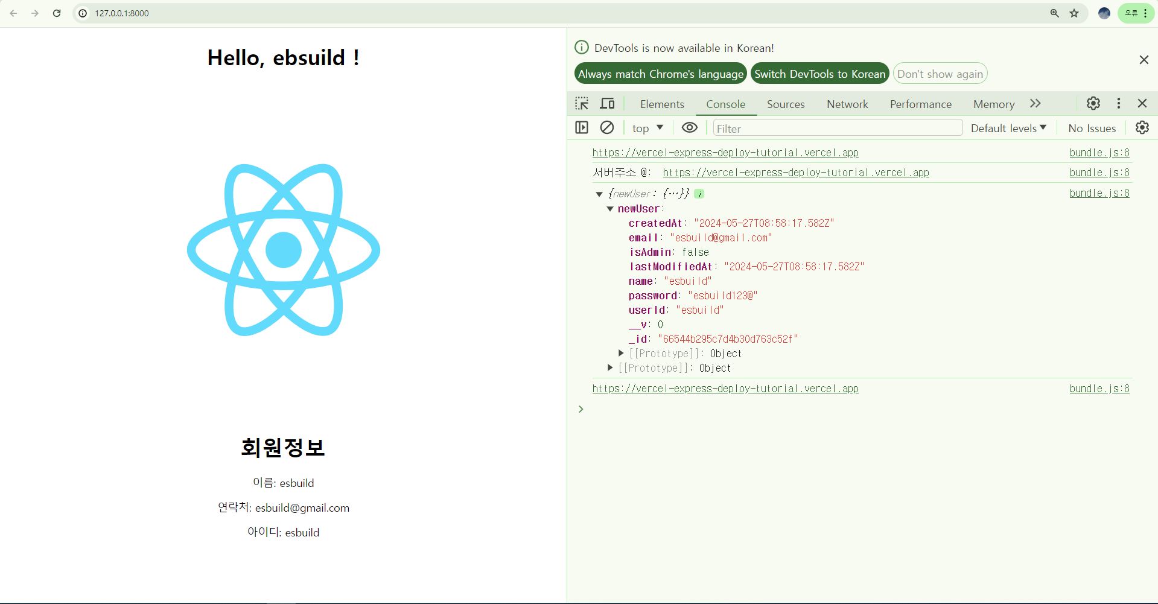View site information icon in address bar
This screenshot has width=1158, height=604.
(83, 13)
